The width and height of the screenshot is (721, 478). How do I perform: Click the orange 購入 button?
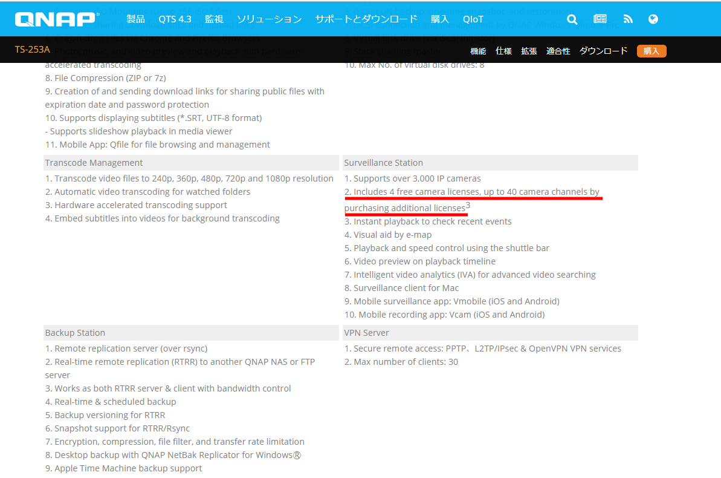coord(651,51)
